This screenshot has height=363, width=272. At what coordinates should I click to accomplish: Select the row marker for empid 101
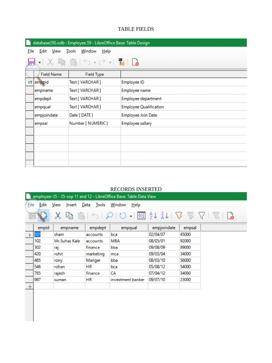point(29,235)
